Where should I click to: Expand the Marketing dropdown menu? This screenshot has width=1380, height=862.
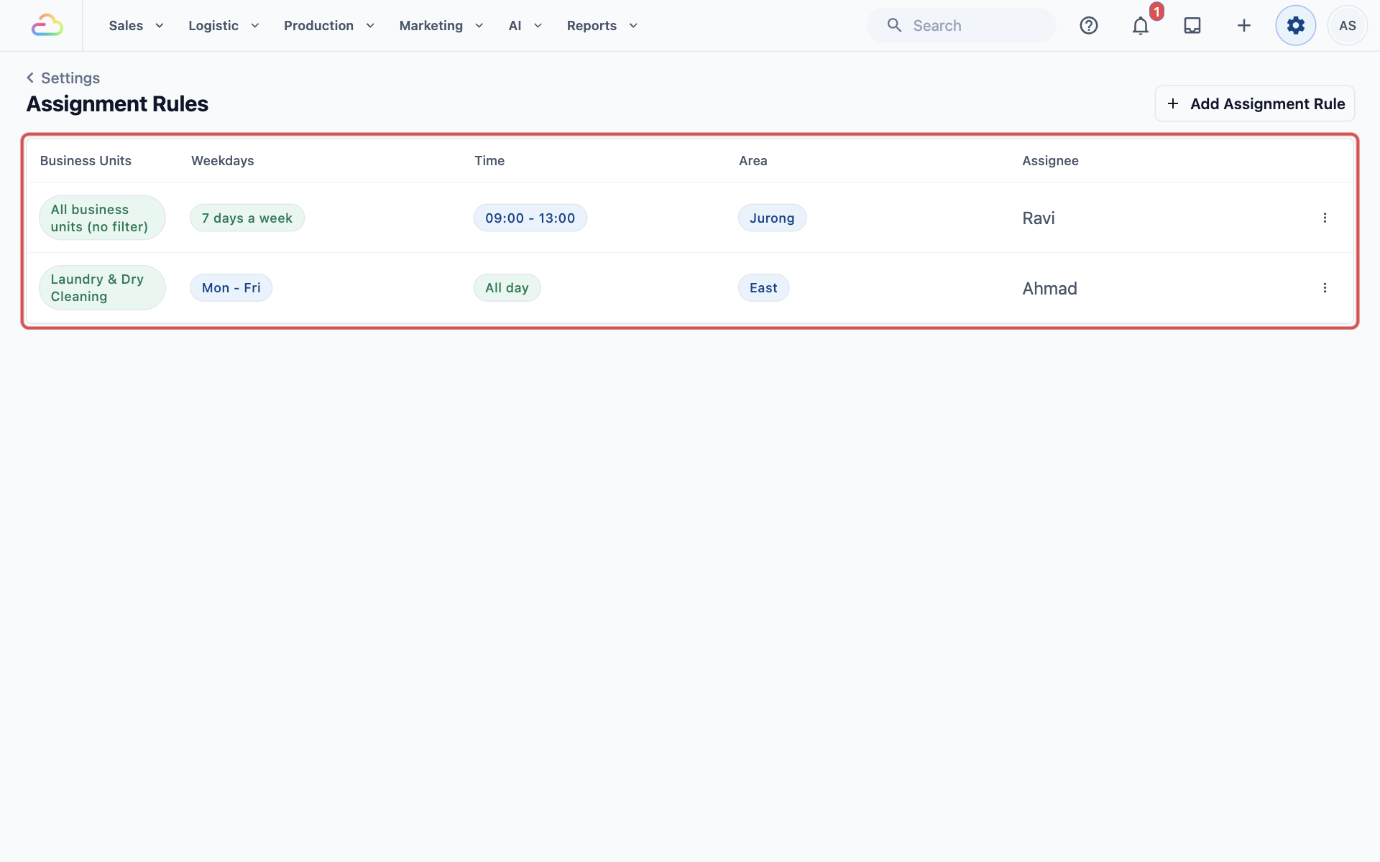(x=441, y=26)
